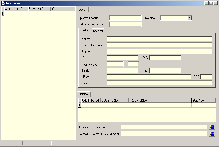Switch to the Detail tab
This screenshot has width=219, height=147.
[x=83, y=10]
